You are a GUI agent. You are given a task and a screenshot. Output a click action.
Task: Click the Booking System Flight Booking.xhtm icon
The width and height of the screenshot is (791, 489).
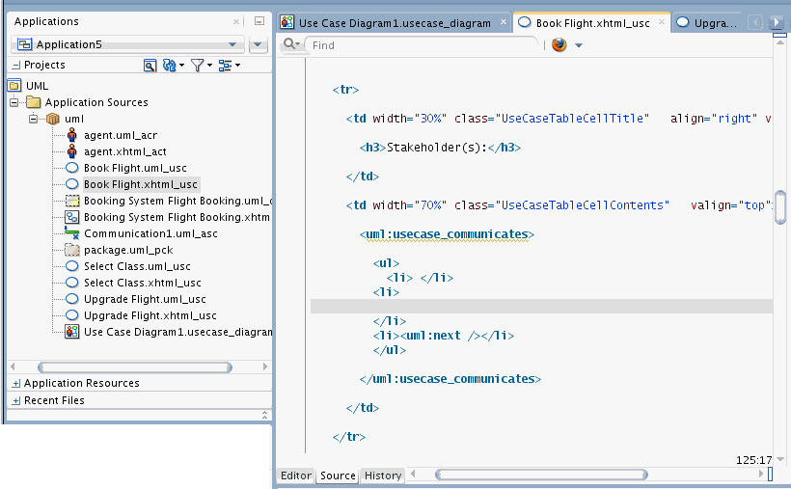pyautogui.click(x=72, y=217)
